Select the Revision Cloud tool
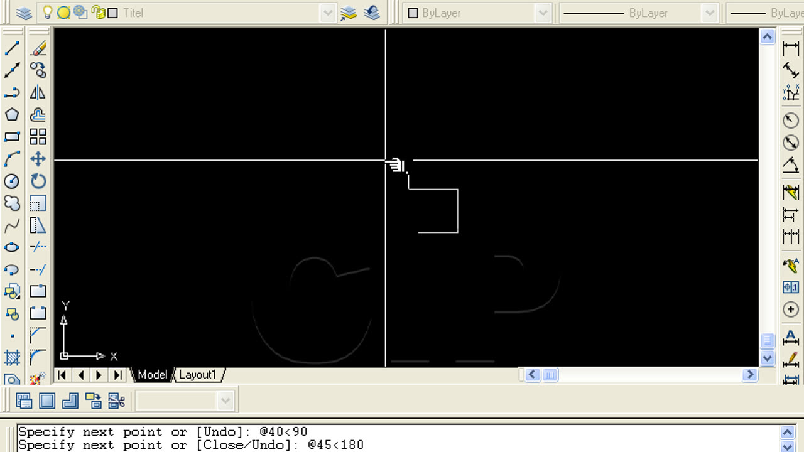The width and height of the screenshot is (804, 452). click(12, 203)
